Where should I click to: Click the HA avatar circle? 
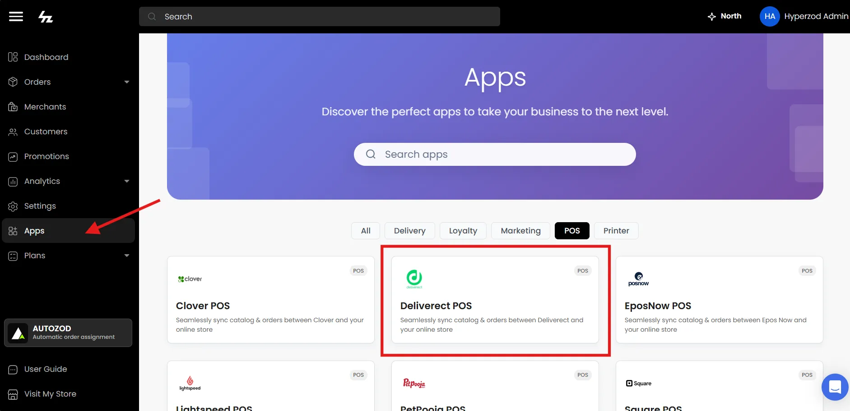770,16
